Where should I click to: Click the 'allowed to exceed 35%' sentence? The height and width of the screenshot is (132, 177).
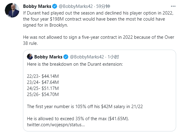coord(78,119)
